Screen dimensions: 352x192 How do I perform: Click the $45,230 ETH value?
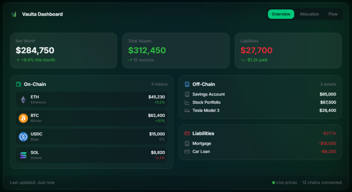tap(157, 97)
